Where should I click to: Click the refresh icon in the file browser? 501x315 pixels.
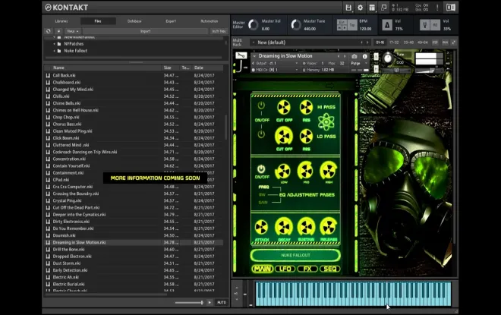(x=49, y=31)
